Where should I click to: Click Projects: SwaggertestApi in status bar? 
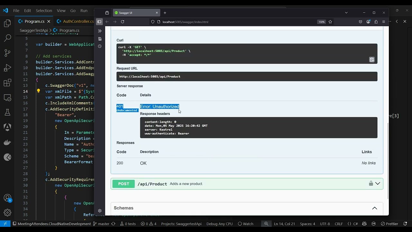click(181, 224)
